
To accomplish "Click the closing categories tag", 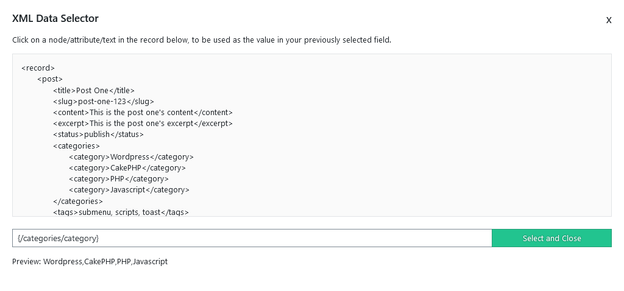I will tap(78, 201).
